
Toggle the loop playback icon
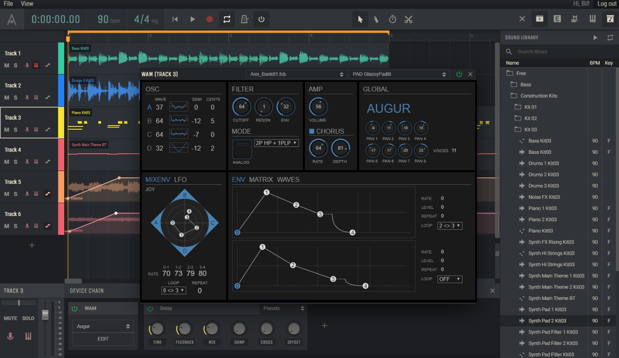[227, 19]
